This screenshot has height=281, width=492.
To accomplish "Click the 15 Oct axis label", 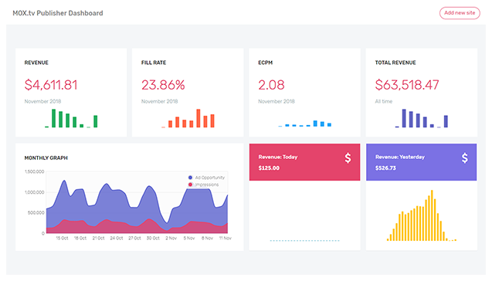I will [x=62, y=239].
